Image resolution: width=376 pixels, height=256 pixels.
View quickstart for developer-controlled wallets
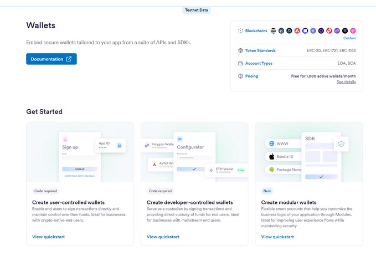click(x=163, y=237)
